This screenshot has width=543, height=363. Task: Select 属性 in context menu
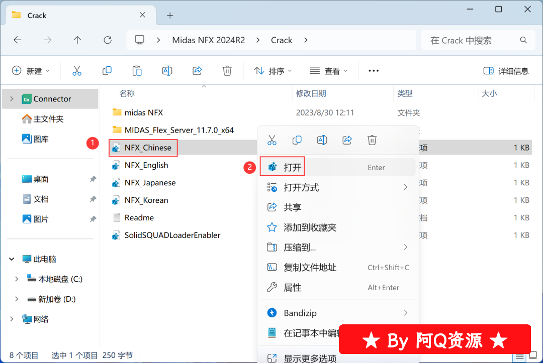coord(338,288)
